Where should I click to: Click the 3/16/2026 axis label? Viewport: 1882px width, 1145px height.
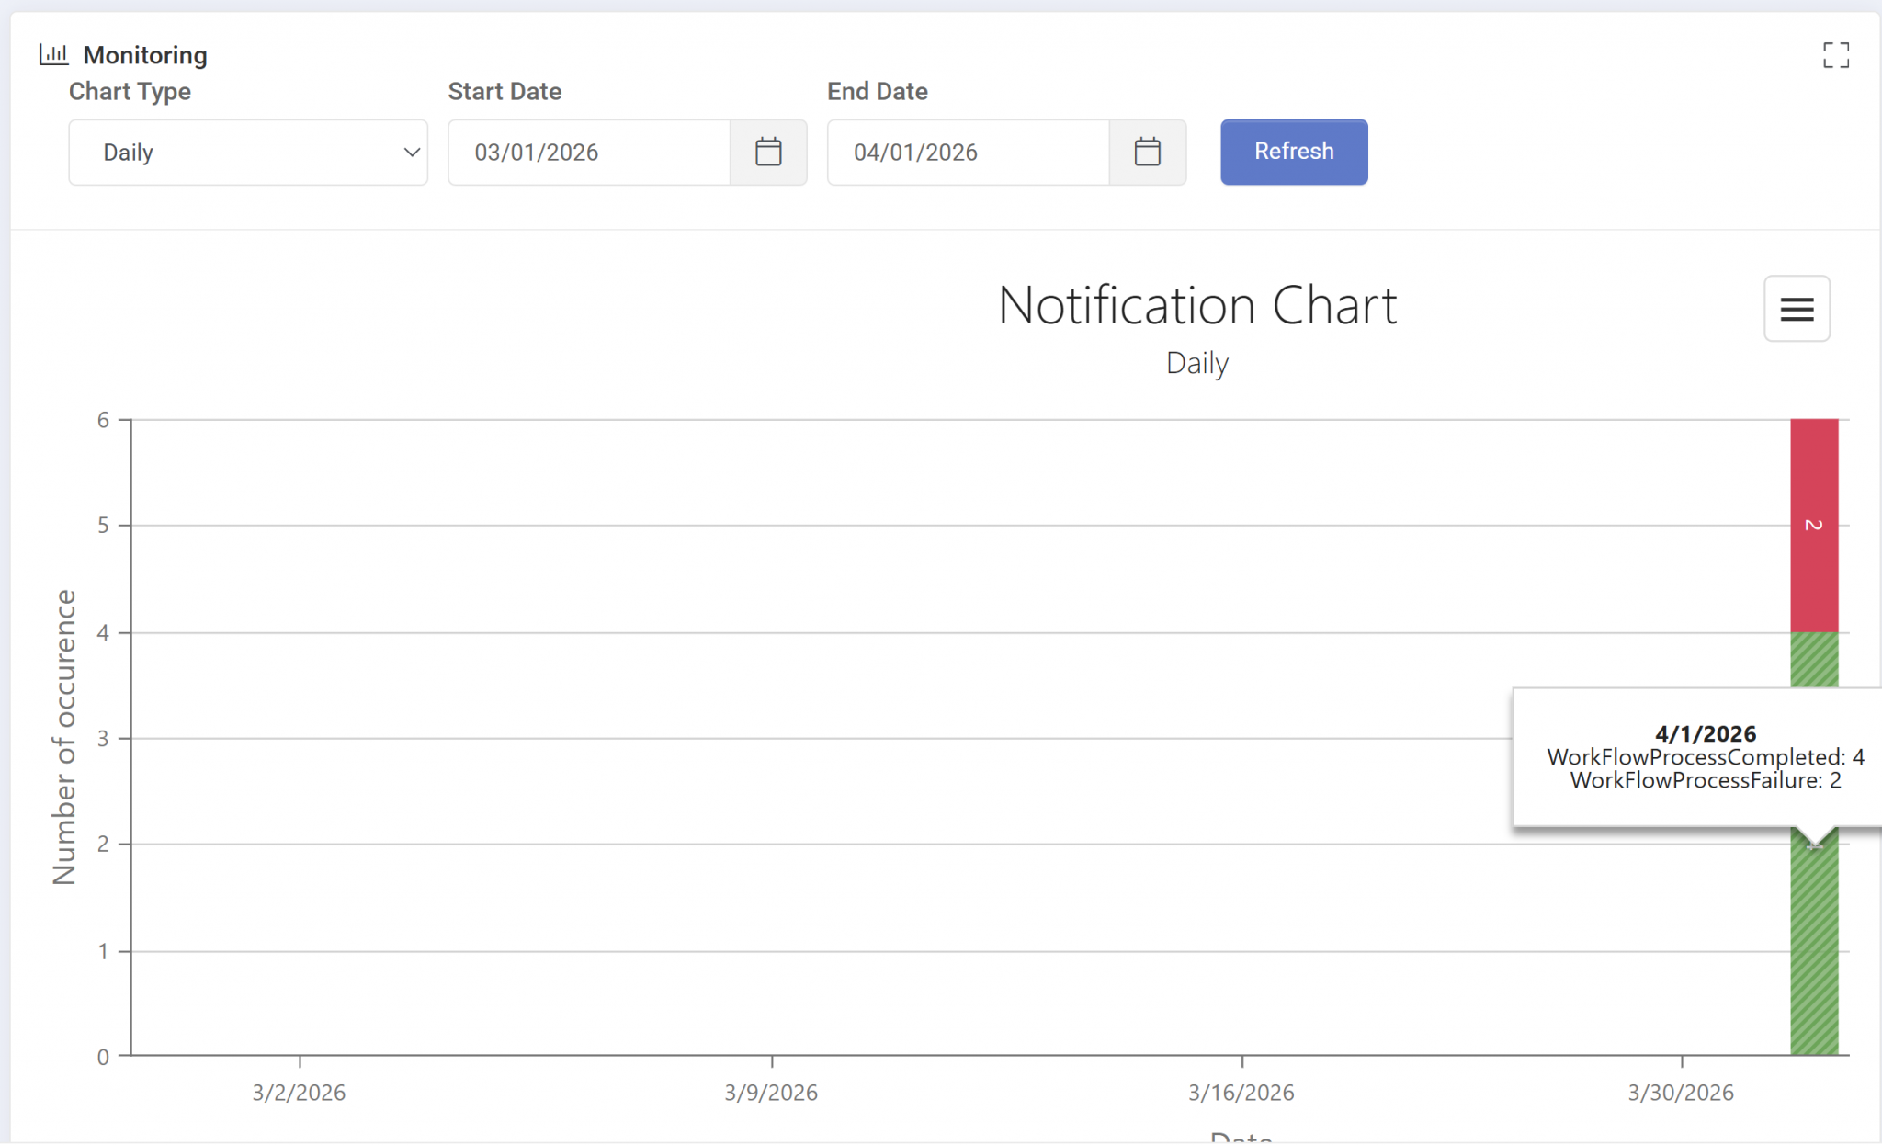click(x=1241, y=1093)
